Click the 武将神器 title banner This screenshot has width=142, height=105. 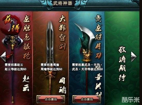click(x=63, y=3)
